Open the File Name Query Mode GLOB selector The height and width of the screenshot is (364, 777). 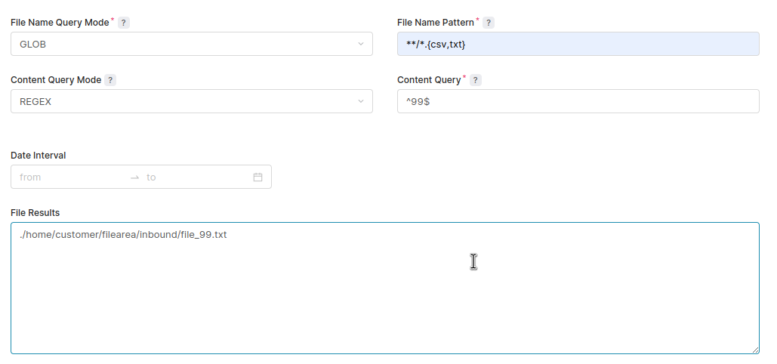pos(181,45)
